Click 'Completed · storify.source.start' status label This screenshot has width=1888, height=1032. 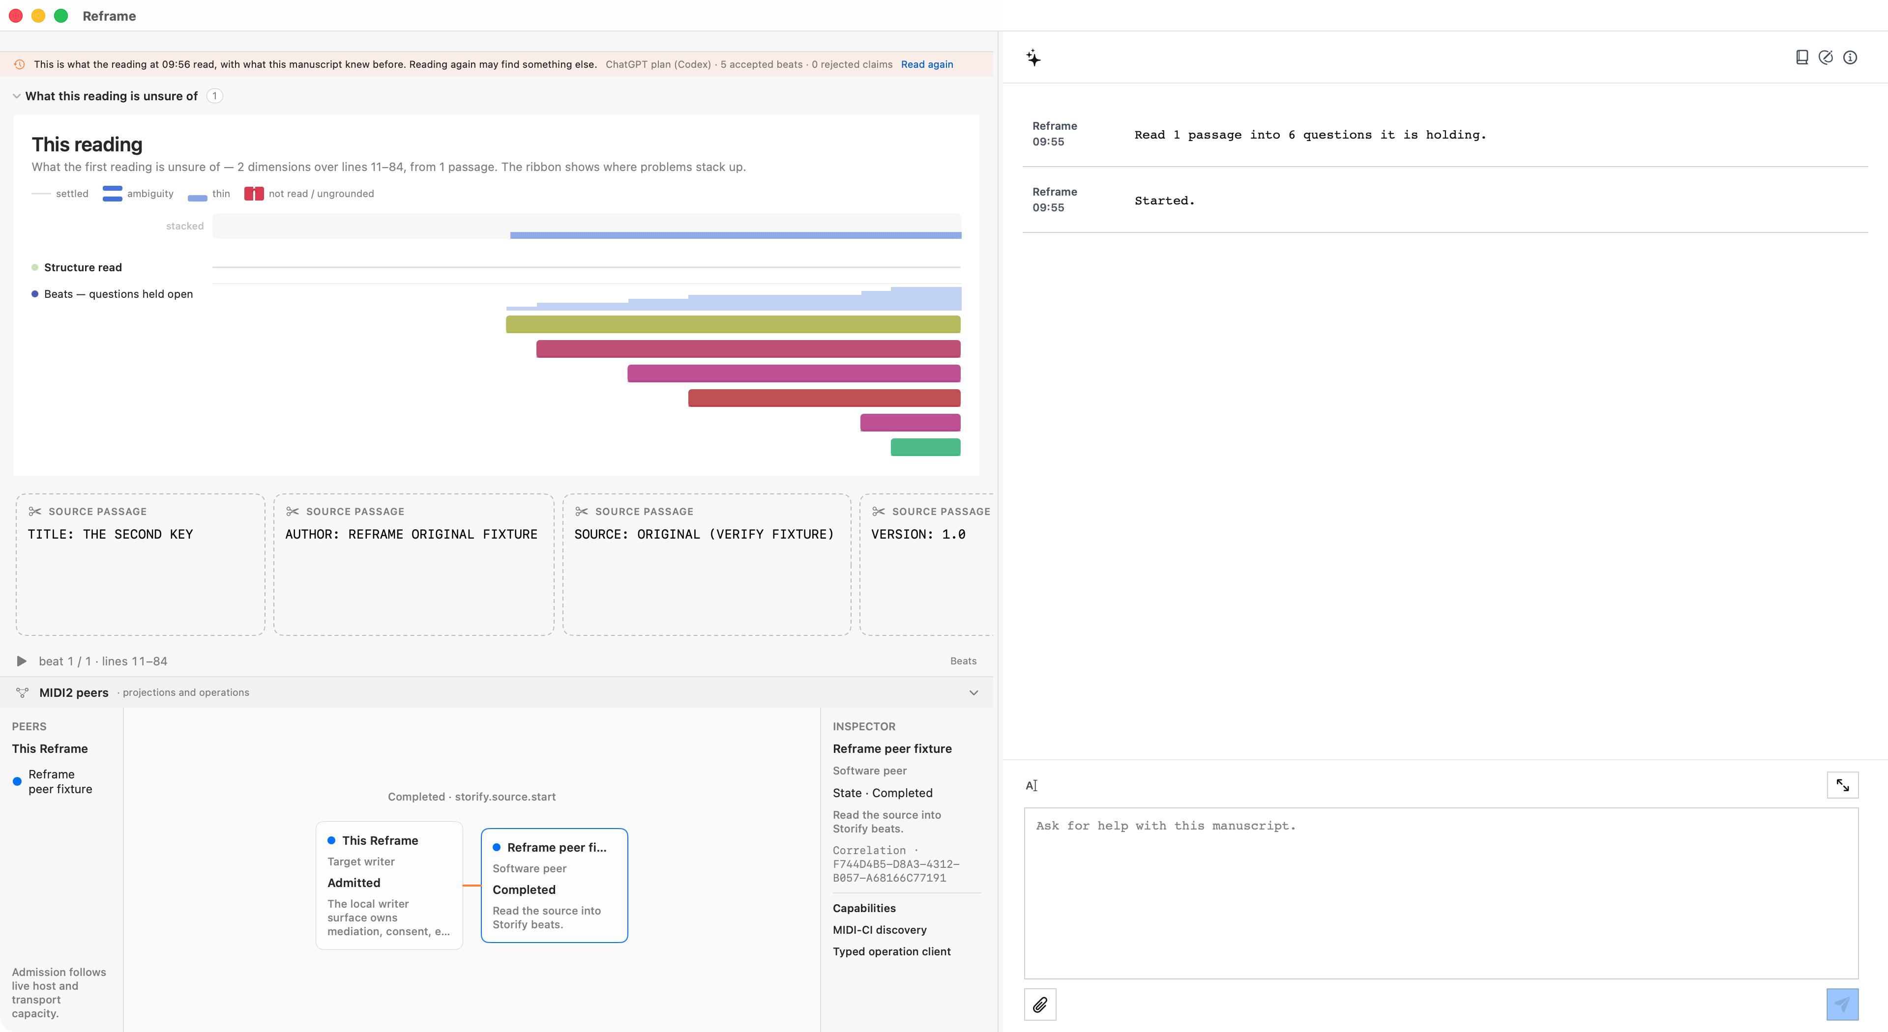click(x=472, y=797)
